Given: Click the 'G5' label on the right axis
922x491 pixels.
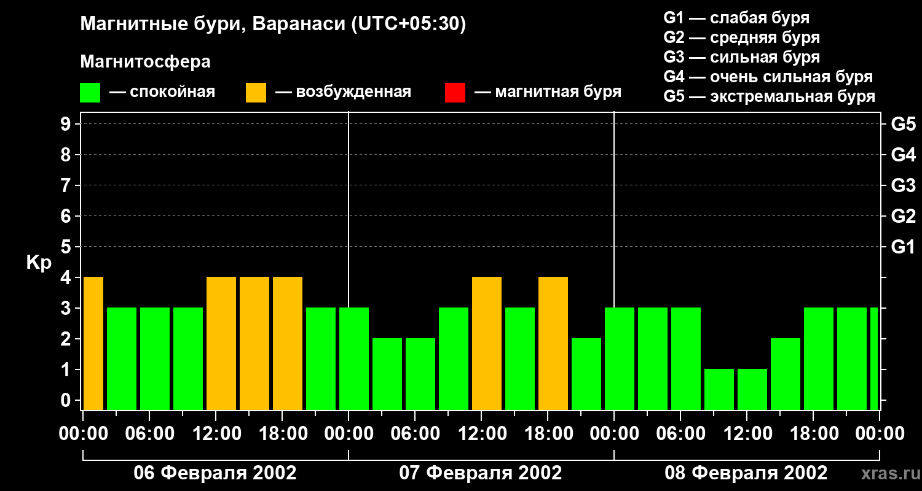Looking at the screenshot, I should pos(903,124).
